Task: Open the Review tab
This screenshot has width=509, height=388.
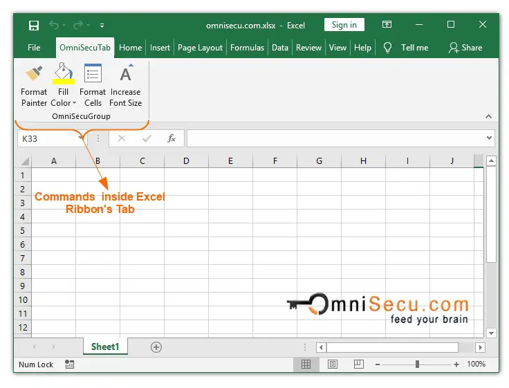Action: point(308,48)
